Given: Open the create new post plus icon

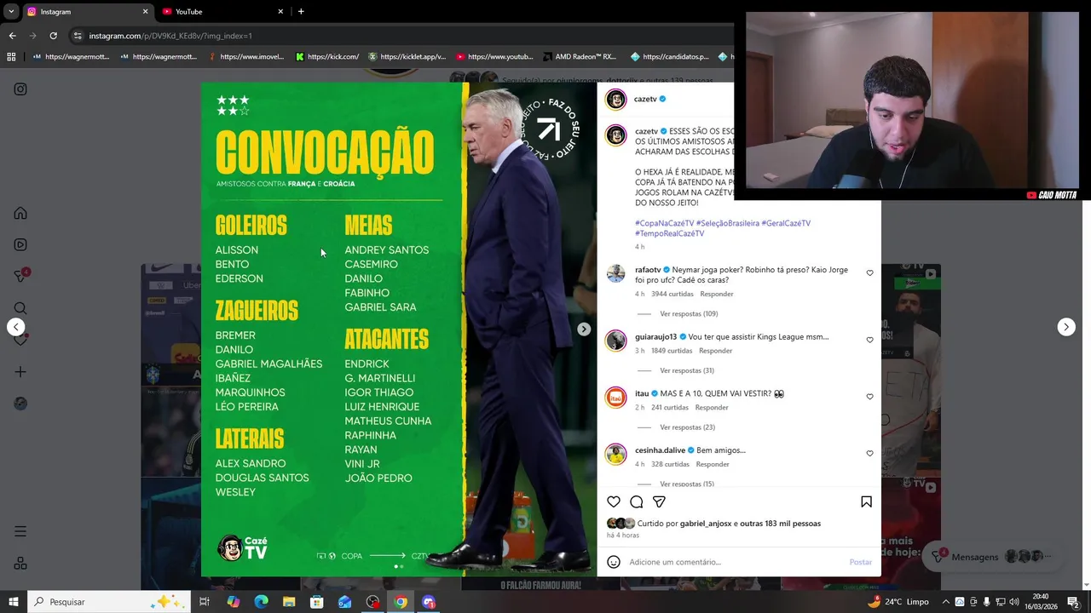Looking at the screenshot, I should tap(20, 372).
